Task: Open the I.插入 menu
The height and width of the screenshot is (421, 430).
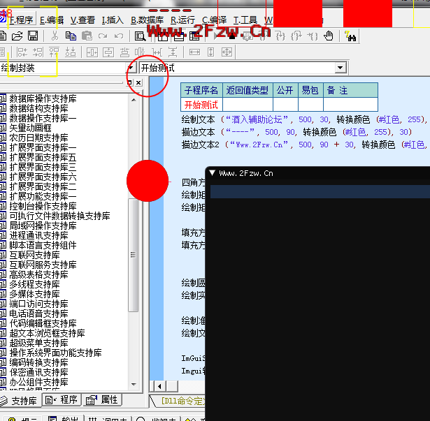Action: pos(113,20)
